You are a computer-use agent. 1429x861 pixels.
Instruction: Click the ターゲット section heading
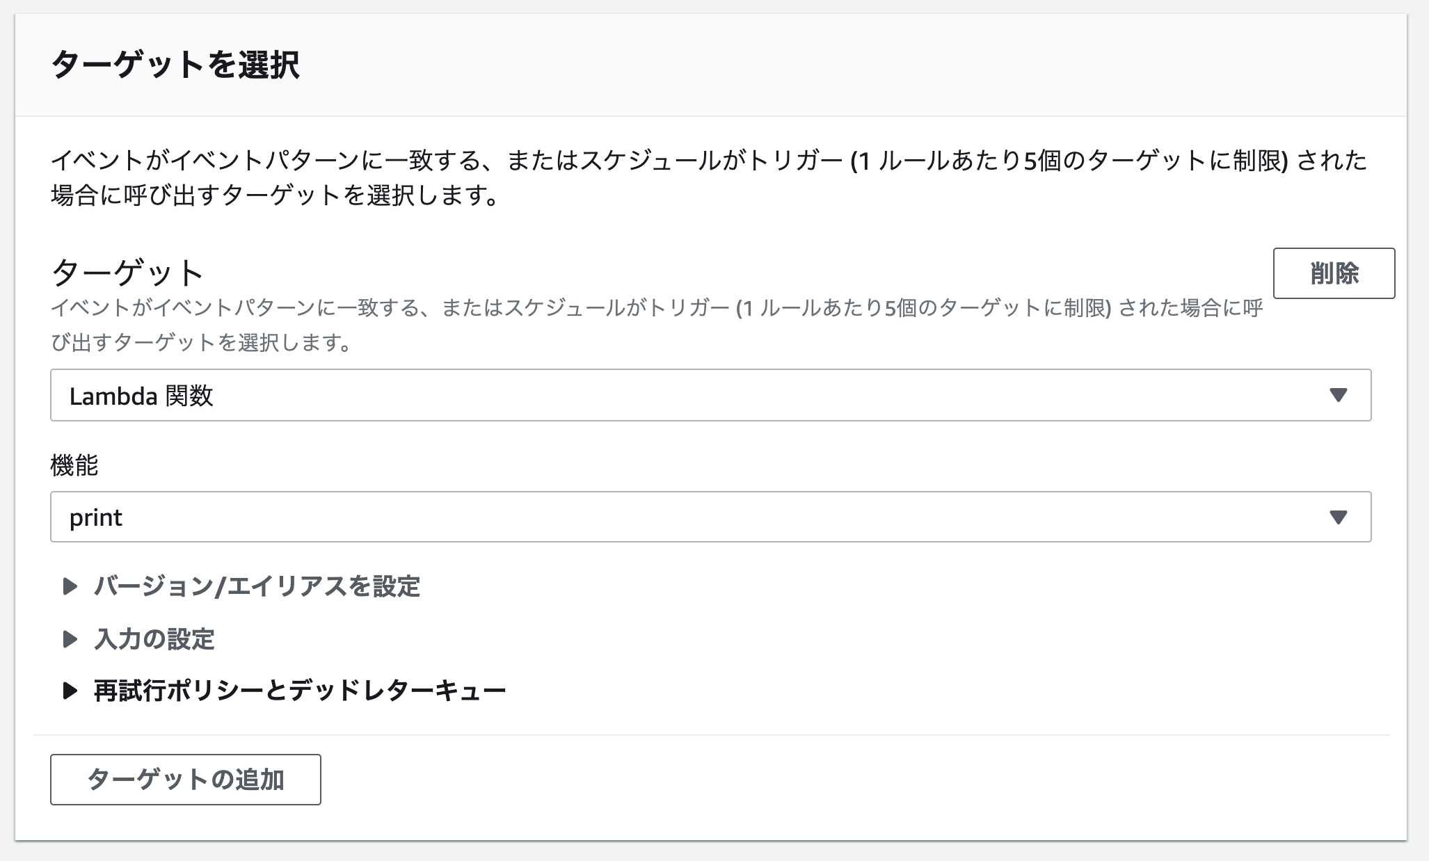click(127, 273)
